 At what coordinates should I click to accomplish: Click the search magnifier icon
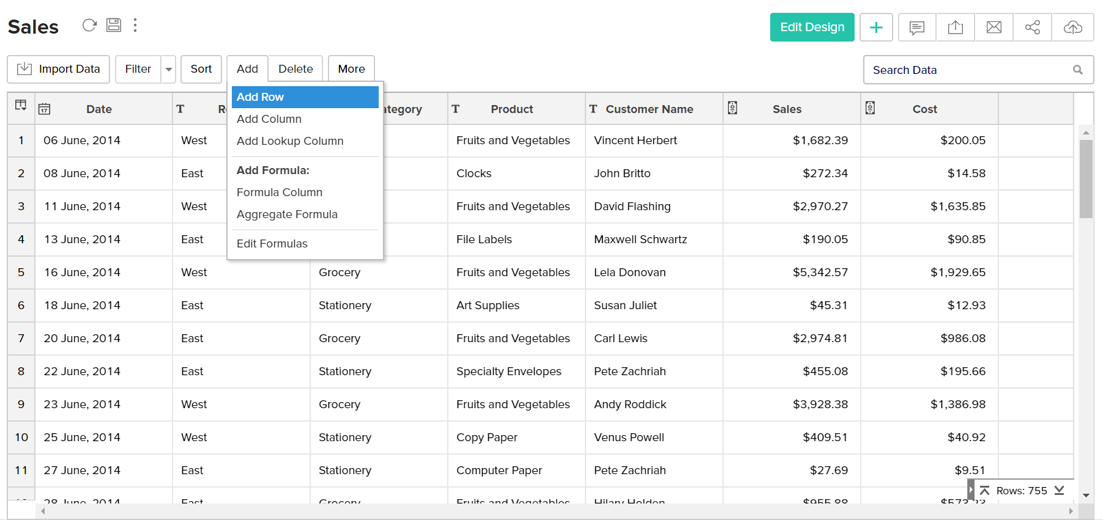pos(1077,70)
